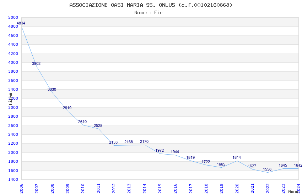Screen dimensions: 302x195
Task: Select the data label 1627
Action: [252, 166]
